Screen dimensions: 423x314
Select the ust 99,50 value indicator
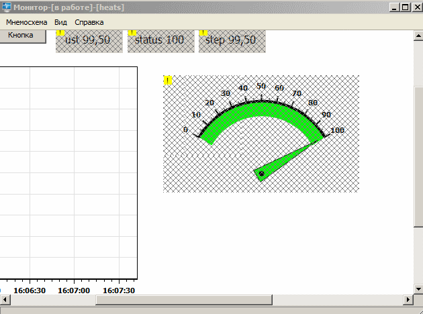tap(89, 41)
